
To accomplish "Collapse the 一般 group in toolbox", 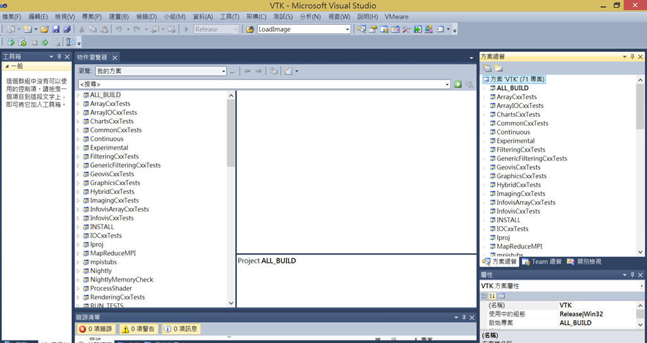I will [7, 66].
